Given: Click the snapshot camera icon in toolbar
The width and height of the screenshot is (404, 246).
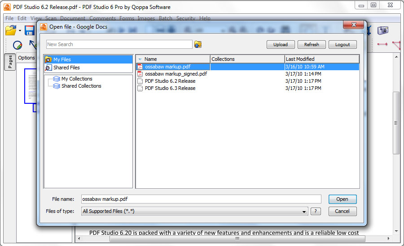Looking at the screenshot, I should (383, 30).
